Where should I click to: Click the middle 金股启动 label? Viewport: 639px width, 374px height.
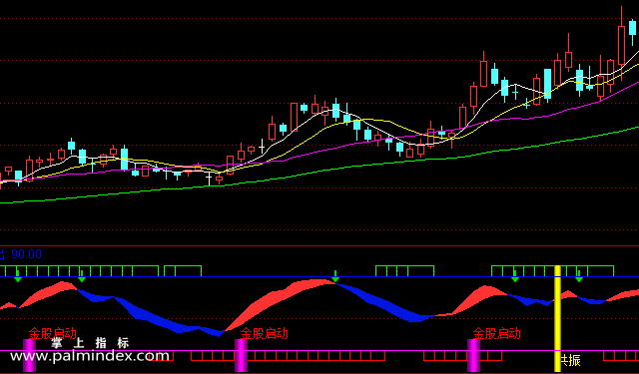tap(264, 334)
